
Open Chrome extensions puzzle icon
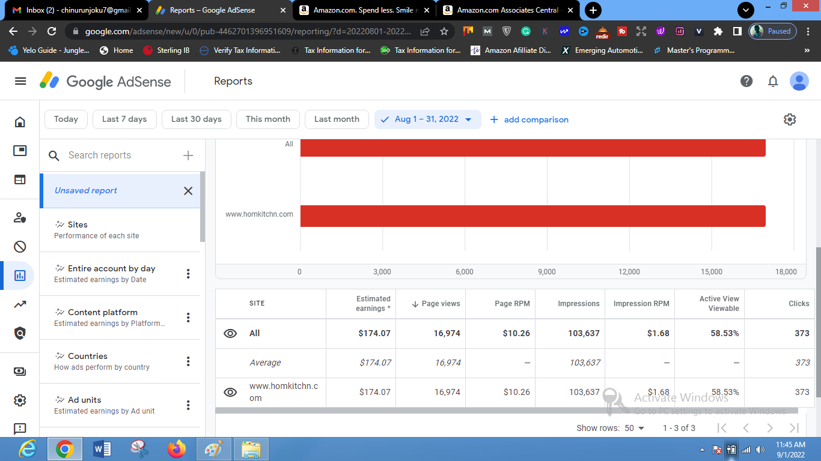[718, 31]
